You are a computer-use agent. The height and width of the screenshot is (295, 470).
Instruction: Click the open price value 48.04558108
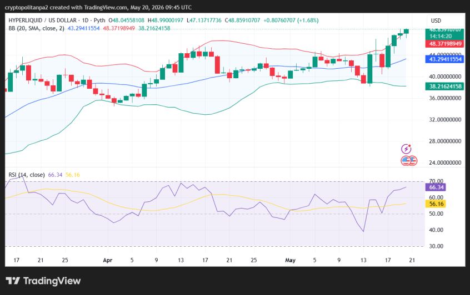128,21
